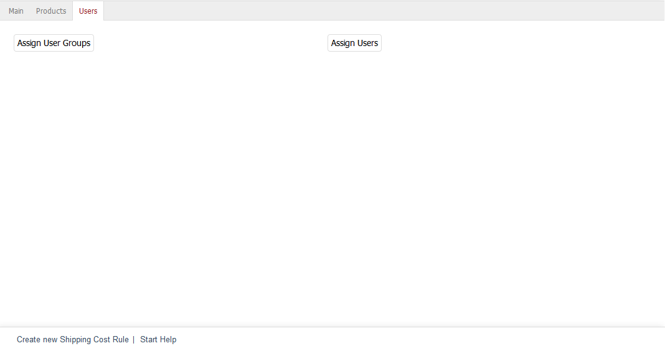Switch to the Main tab
The height and width of the screenshot is (351, 665).
tap(16, 11)
